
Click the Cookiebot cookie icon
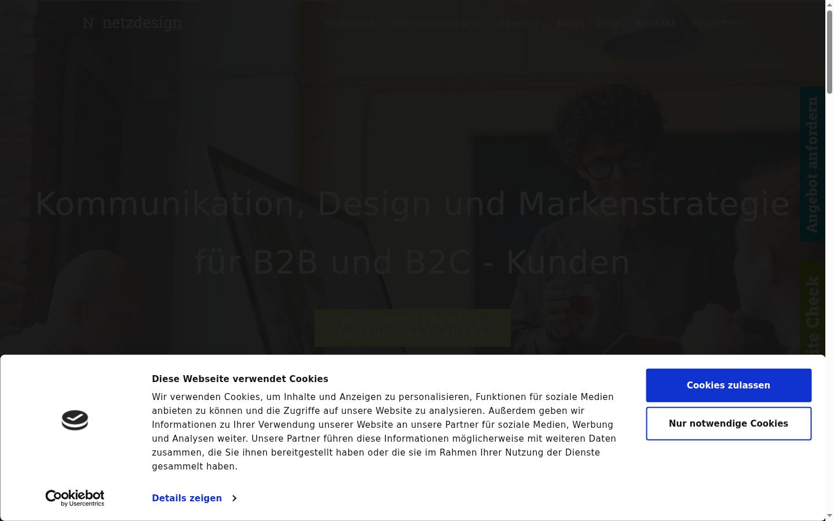[75, 420]
